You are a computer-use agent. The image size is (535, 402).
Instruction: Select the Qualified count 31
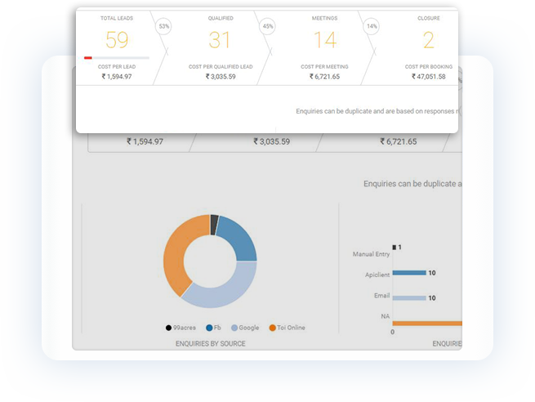point(220,39)
